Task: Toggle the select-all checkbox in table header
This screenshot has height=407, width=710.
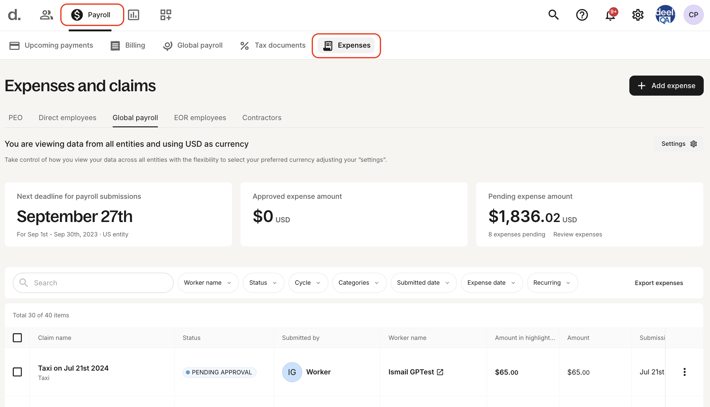Action: 17,338
